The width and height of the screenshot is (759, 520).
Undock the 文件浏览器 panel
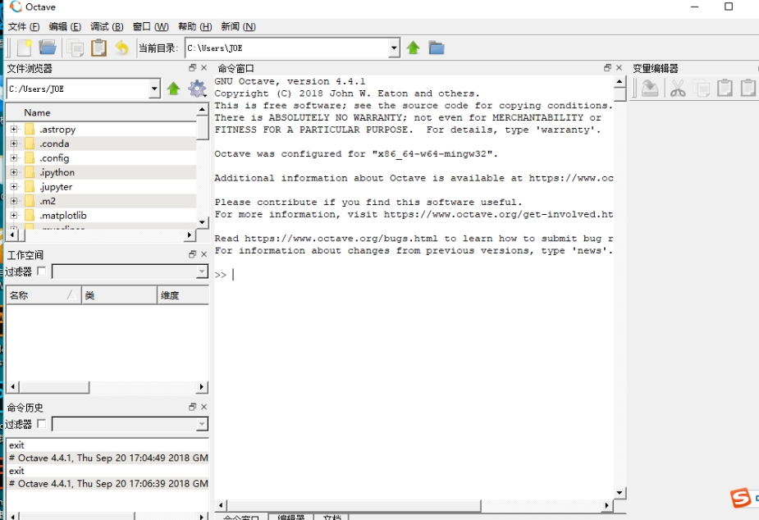click(193, 68)
